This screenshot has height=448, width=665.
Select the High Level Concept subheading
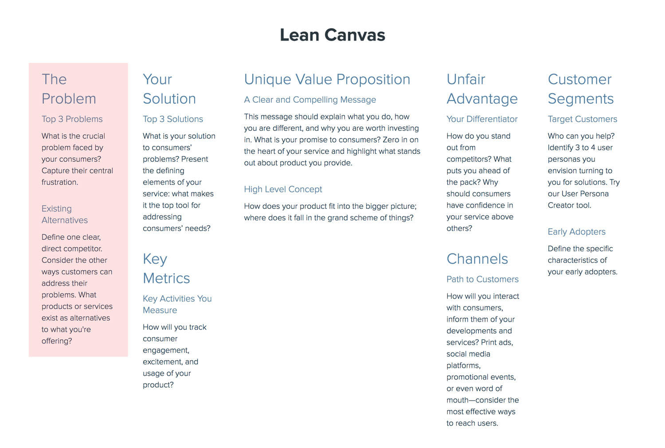(x=283, y=189)
